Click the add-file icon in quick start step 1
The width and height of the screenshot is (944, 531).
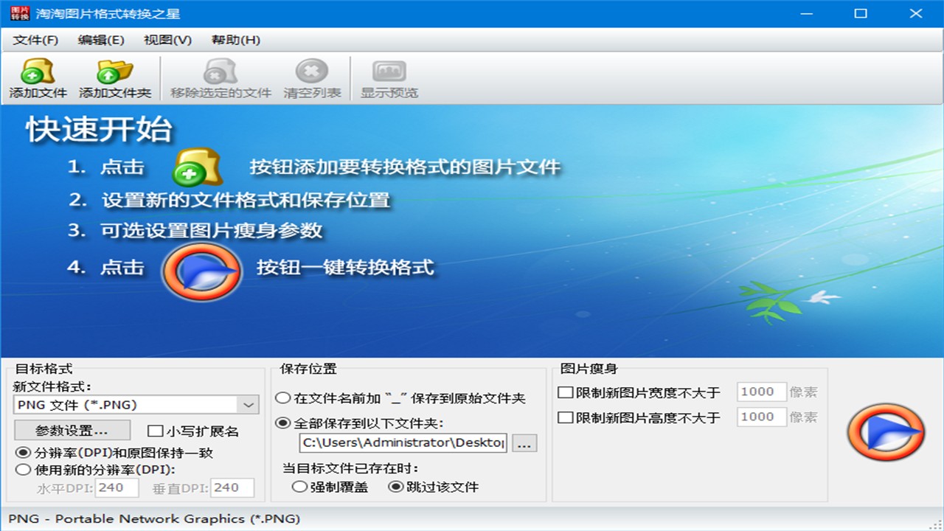click(x=197, y=167)
